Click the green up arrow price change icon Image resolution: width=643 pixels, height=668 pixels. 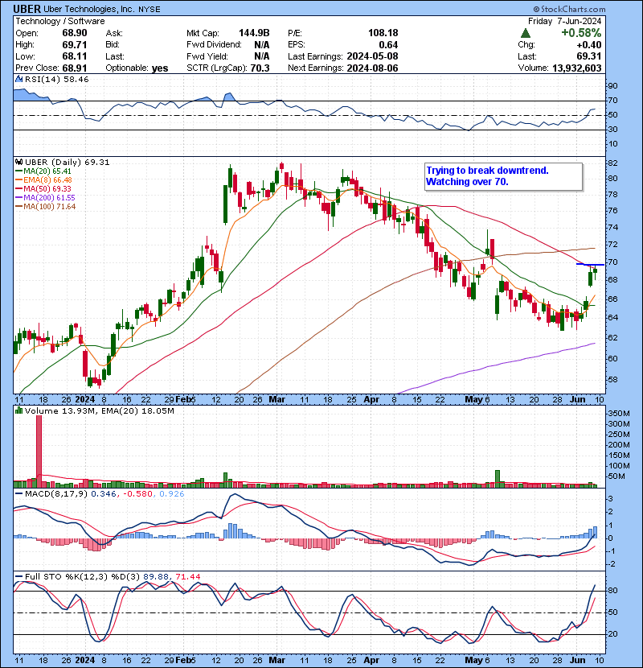coord(524,33)
